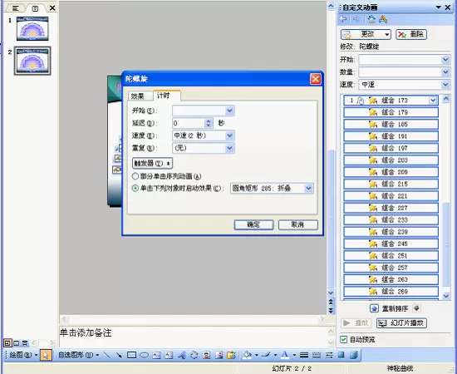
Task: Insert WordArt from drawing toolbar
Action: 182,355
